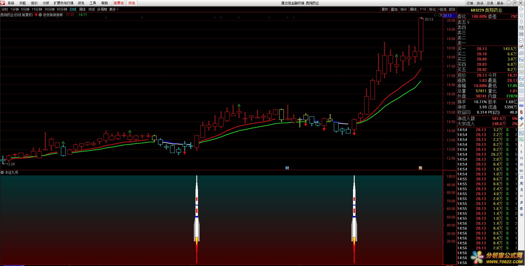Click the 市场 button
Screen dimensions: 525x266
tap(132, 3)
